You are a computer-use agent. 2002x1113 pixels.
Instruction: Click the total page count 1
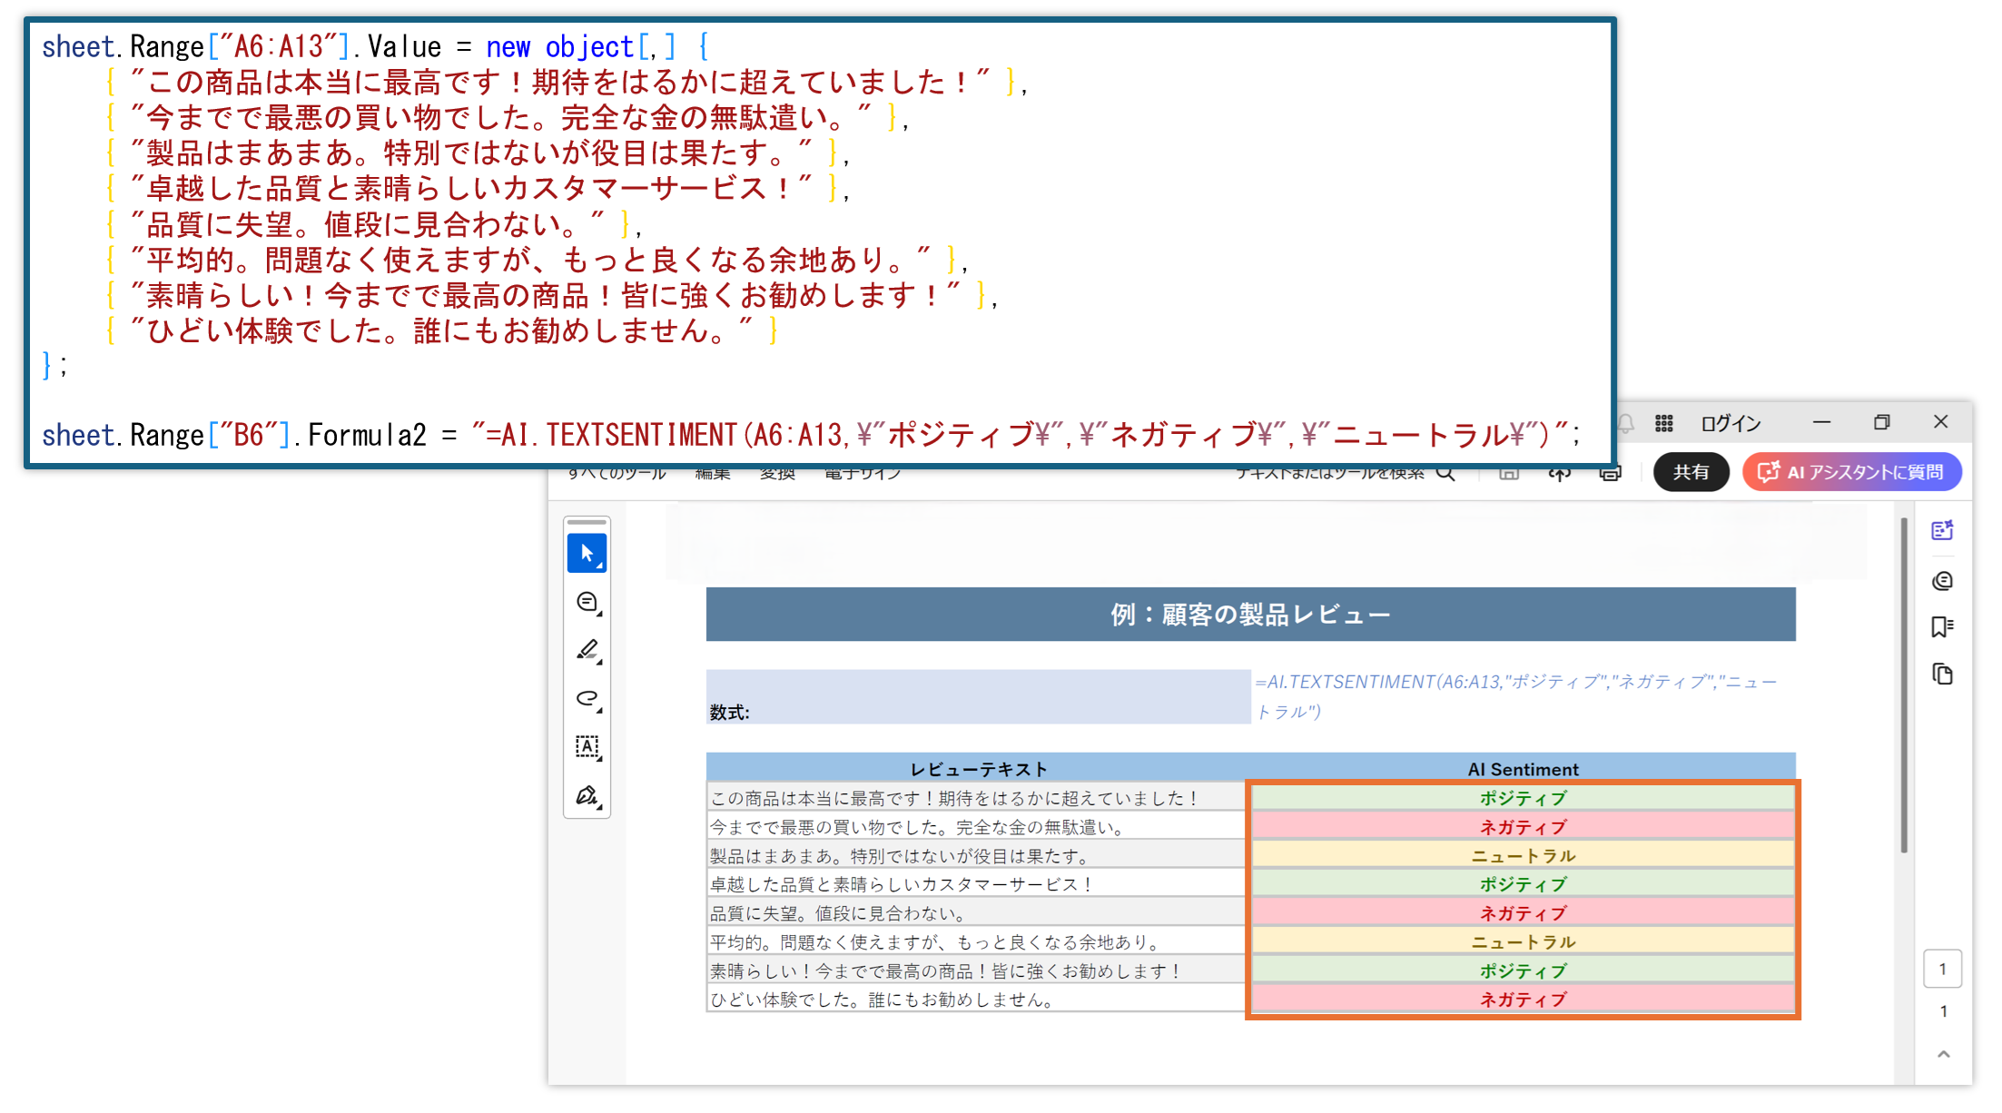coord(1943,1011)
